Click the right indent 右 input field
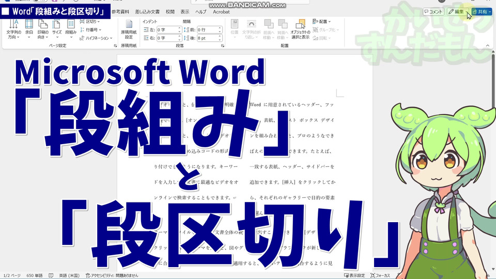The width and height of the screenshot is (496, 279). point(167,38)
